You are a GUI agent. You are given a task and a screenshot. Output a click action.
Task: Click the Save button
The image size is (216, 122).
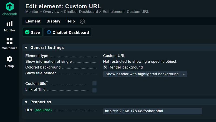32,32
